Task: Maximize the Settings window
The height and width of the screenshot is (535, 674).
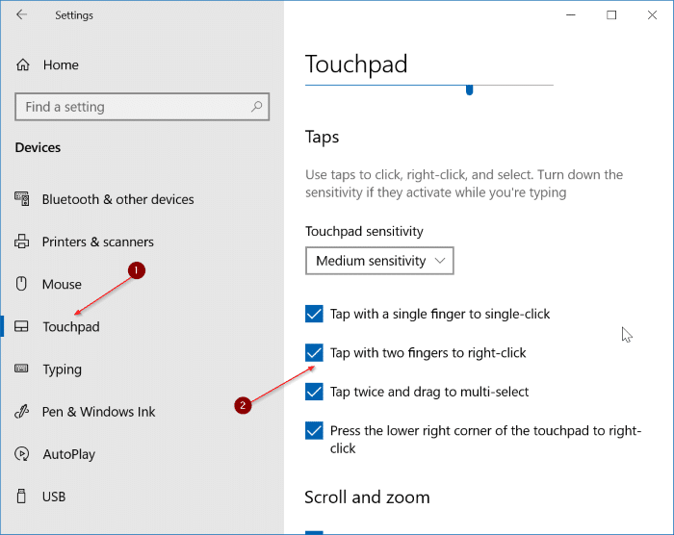Action: (x=611, y=15)
